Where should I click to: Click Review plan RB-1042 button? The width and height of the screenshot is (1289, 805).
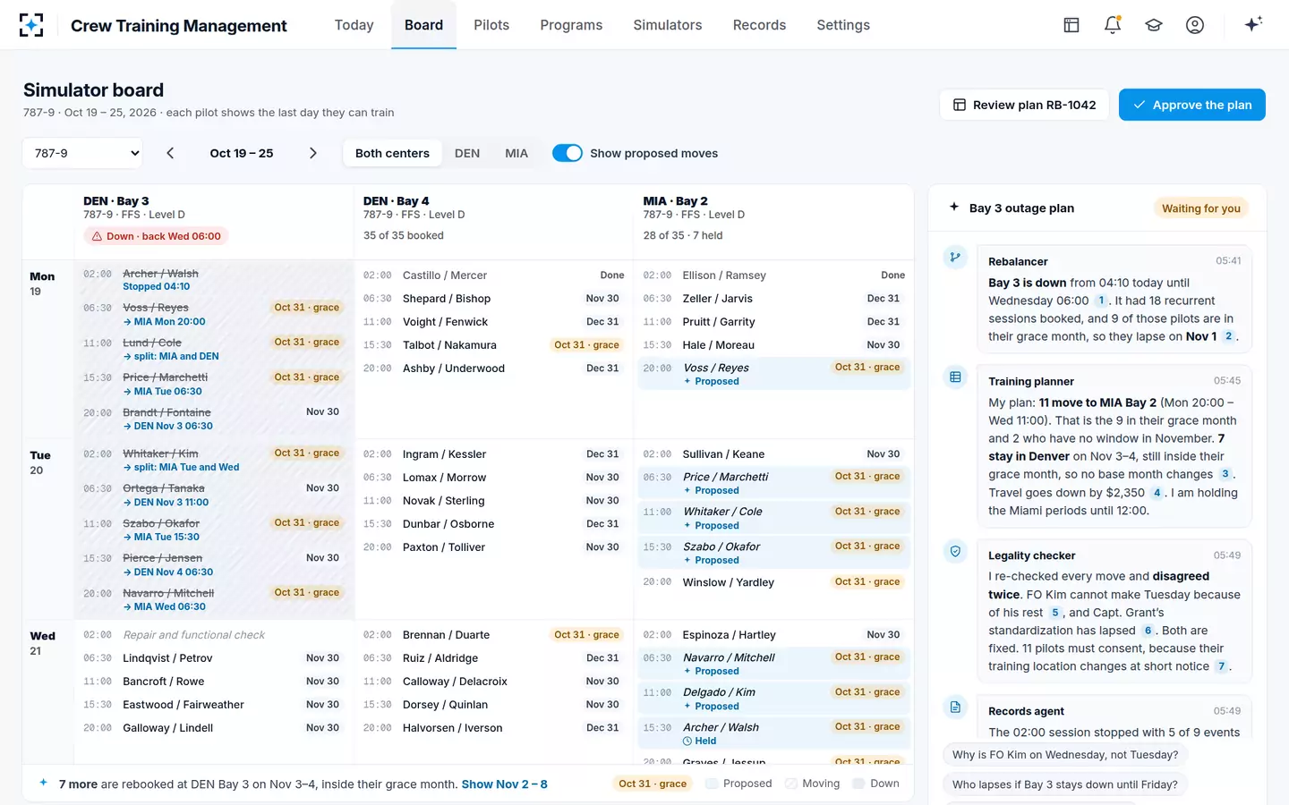(x=1024, y=105)
